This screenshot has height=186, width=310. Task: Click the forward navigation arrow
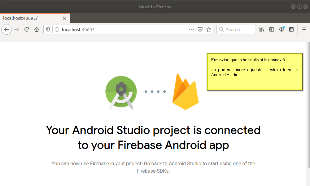[x=17, y=29]
